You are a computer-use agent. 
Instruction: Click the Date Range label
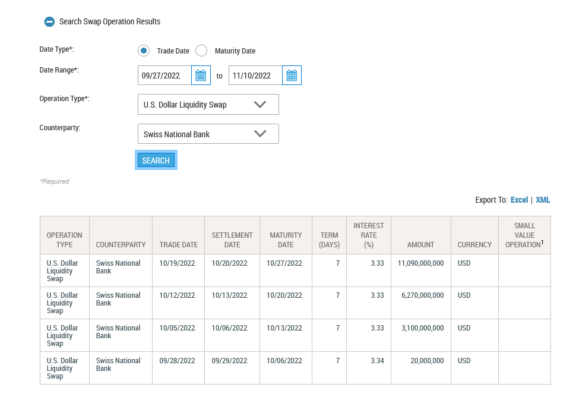click(59, 70)
